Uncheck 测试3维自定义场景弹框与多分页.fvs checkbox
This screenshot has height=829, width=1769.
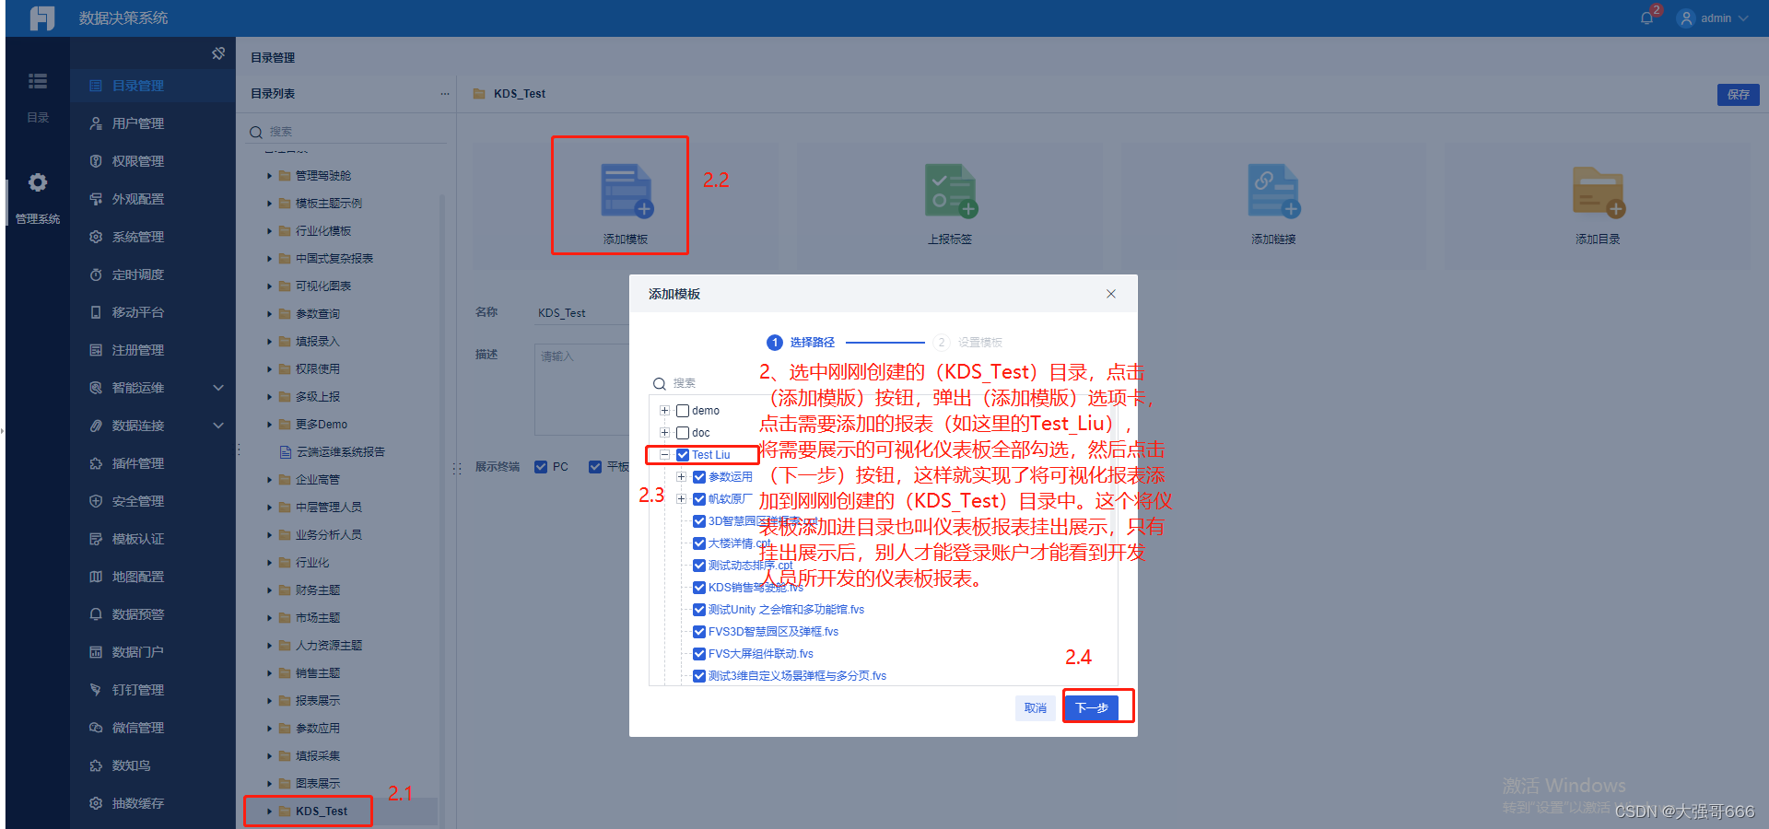coord(699,676)
